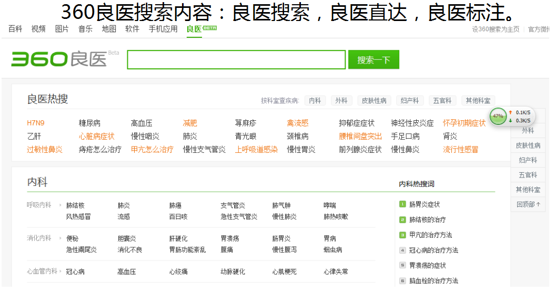Open the 地图 tab

click(x=109, y=29)
